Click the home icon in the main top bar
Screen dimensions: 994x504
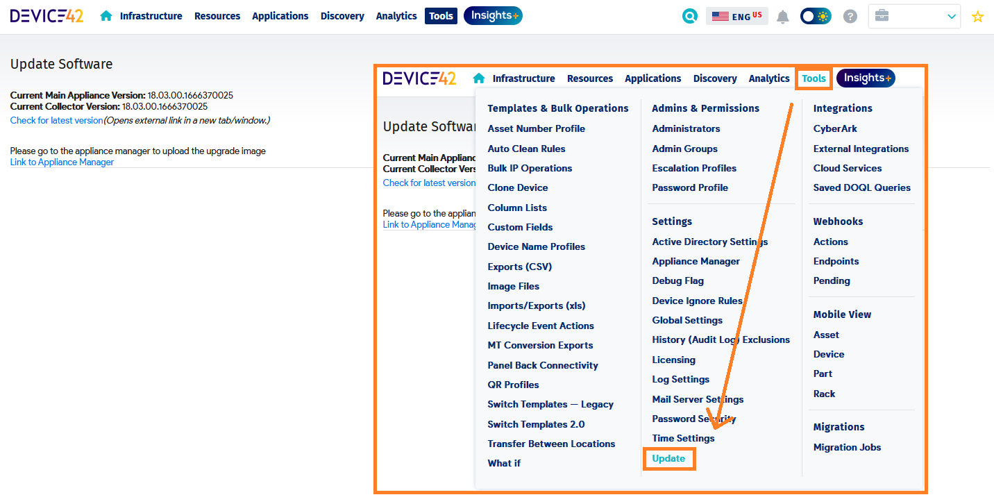click(x=106, y=16)
